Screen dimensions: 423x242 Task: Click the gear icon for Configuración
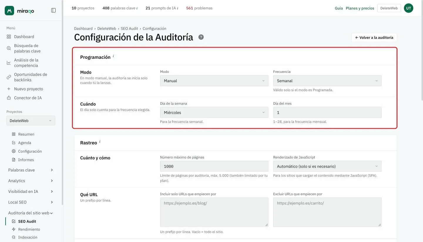(14, 151)
